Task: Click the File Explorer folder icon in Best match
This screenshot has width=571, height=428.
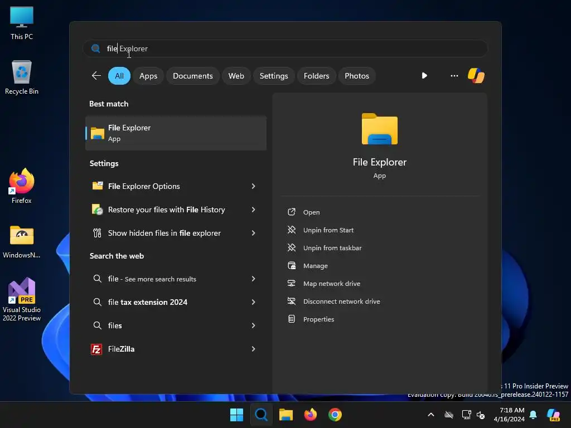Action: coord(97,133)
